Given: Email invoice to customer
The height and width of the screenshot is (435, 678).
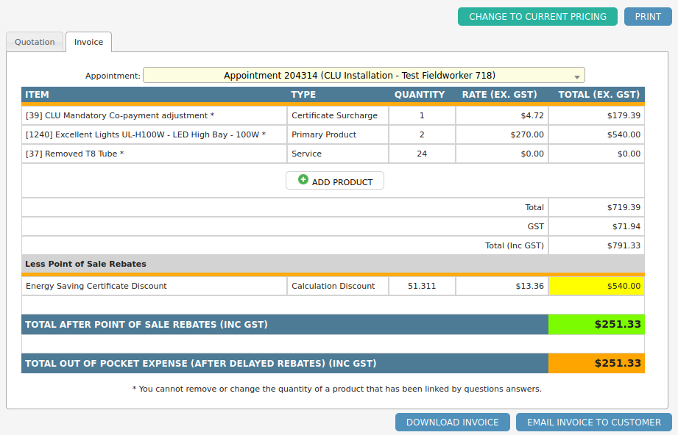Looking at the screenshot, I should [x=593, y=422].
